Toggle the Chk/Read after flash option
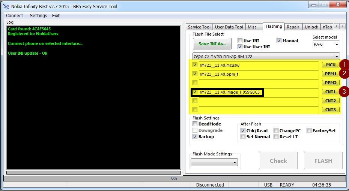The height and width of the screenshot is (191, 349). 243,130
